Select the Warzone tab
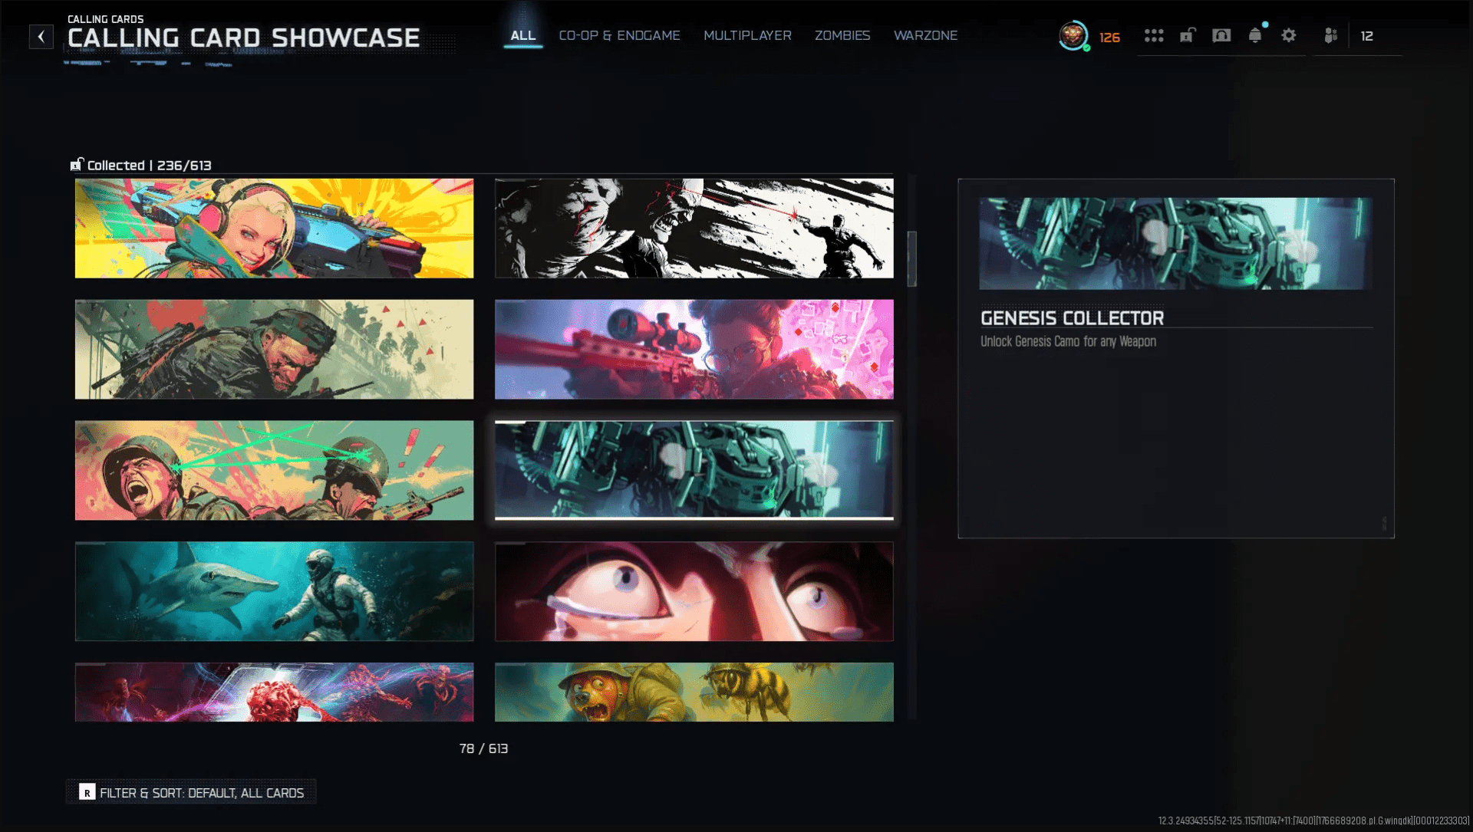 pyautogui.click(x=925, y=36)
